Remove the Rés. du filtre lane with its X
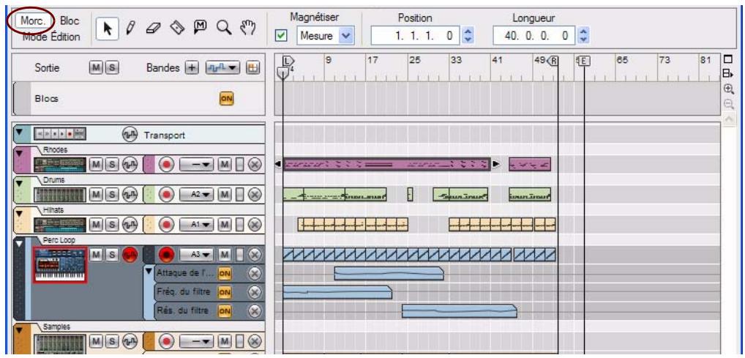The width and height of the screenshot is (745, 358). pyautogui.click(x=255, y=310)
